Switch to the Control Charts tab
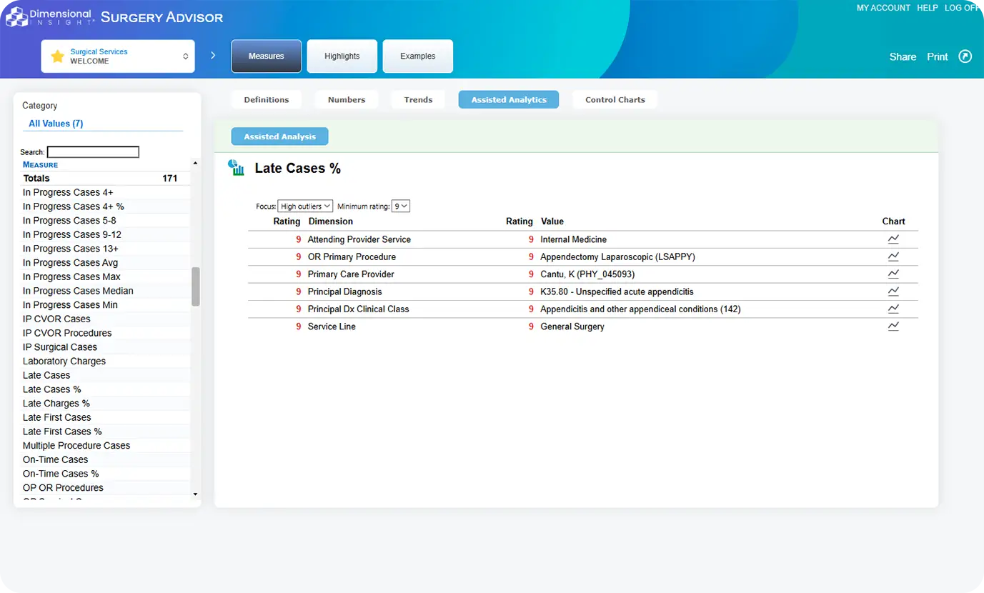Image resolution: width=984 pixels, height=593 pixels. click(615, 100)
